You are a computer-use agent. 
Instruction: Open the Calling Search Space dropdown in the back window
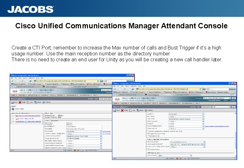coord(84,139)
